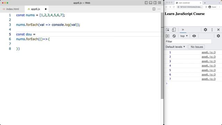Open Customize Layout icon in VS Code
222x125 pixels.
(160, 3)
